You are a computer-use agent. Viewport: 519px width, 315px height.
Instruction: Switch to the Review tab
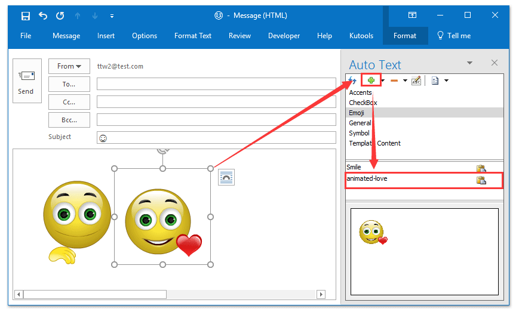pos(239,36)
